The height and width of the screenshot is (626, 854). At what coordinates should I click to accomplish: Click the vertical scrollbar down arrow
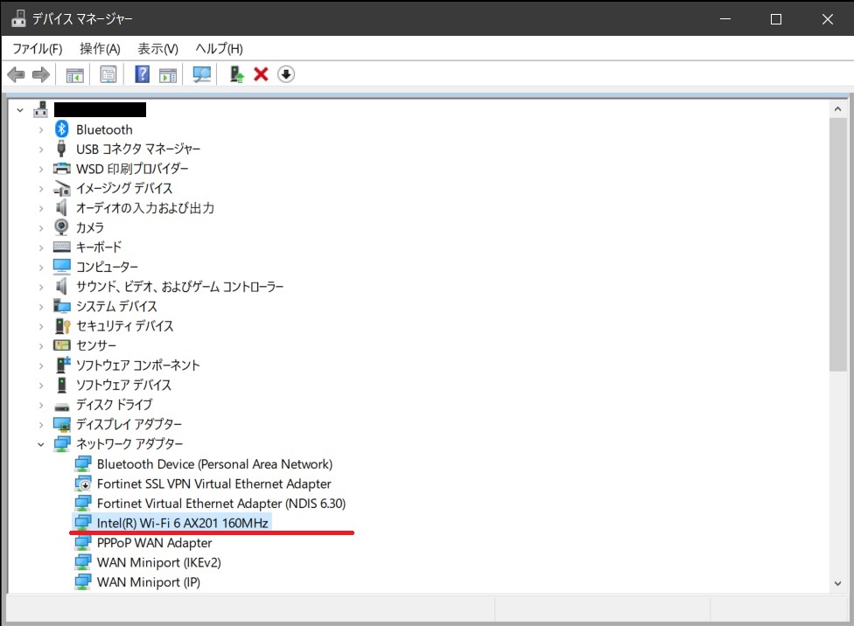point(837,582)
